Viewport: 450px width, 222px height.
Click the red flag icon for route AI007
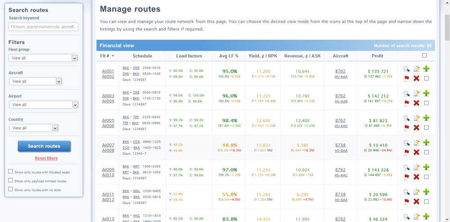click(x=406, y=152)
